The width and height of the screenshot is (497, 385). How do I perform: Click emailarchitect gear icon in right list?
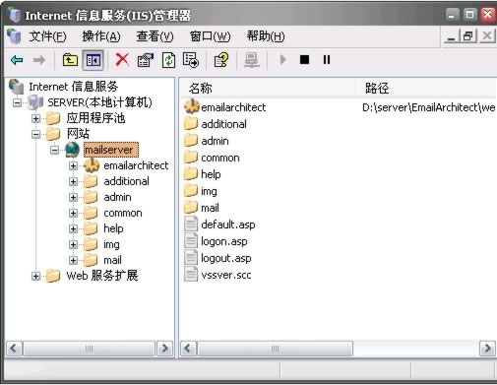(x=192, y=106)
